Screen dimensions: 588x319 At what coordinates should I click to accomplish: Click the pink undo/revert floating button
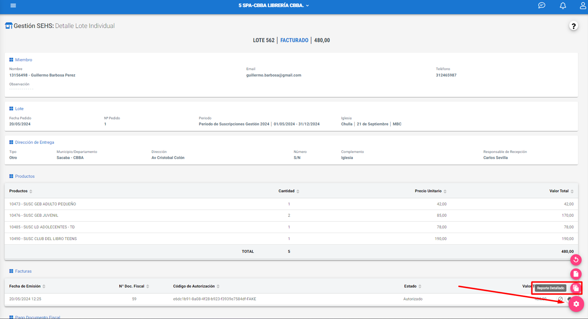tap(576, 260)
